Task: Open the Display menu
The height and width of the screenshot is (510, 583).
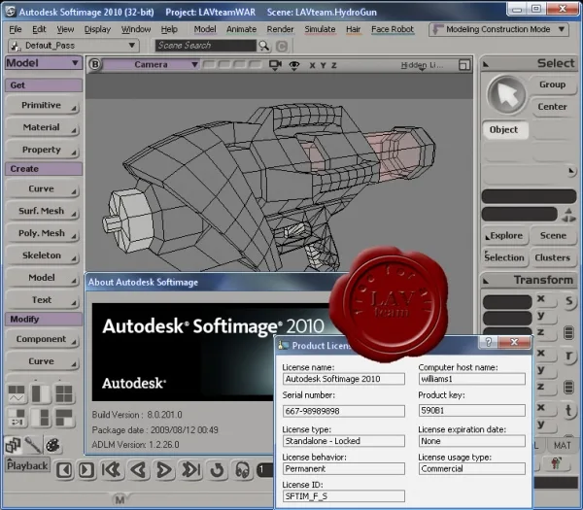Action: point(97,29)
